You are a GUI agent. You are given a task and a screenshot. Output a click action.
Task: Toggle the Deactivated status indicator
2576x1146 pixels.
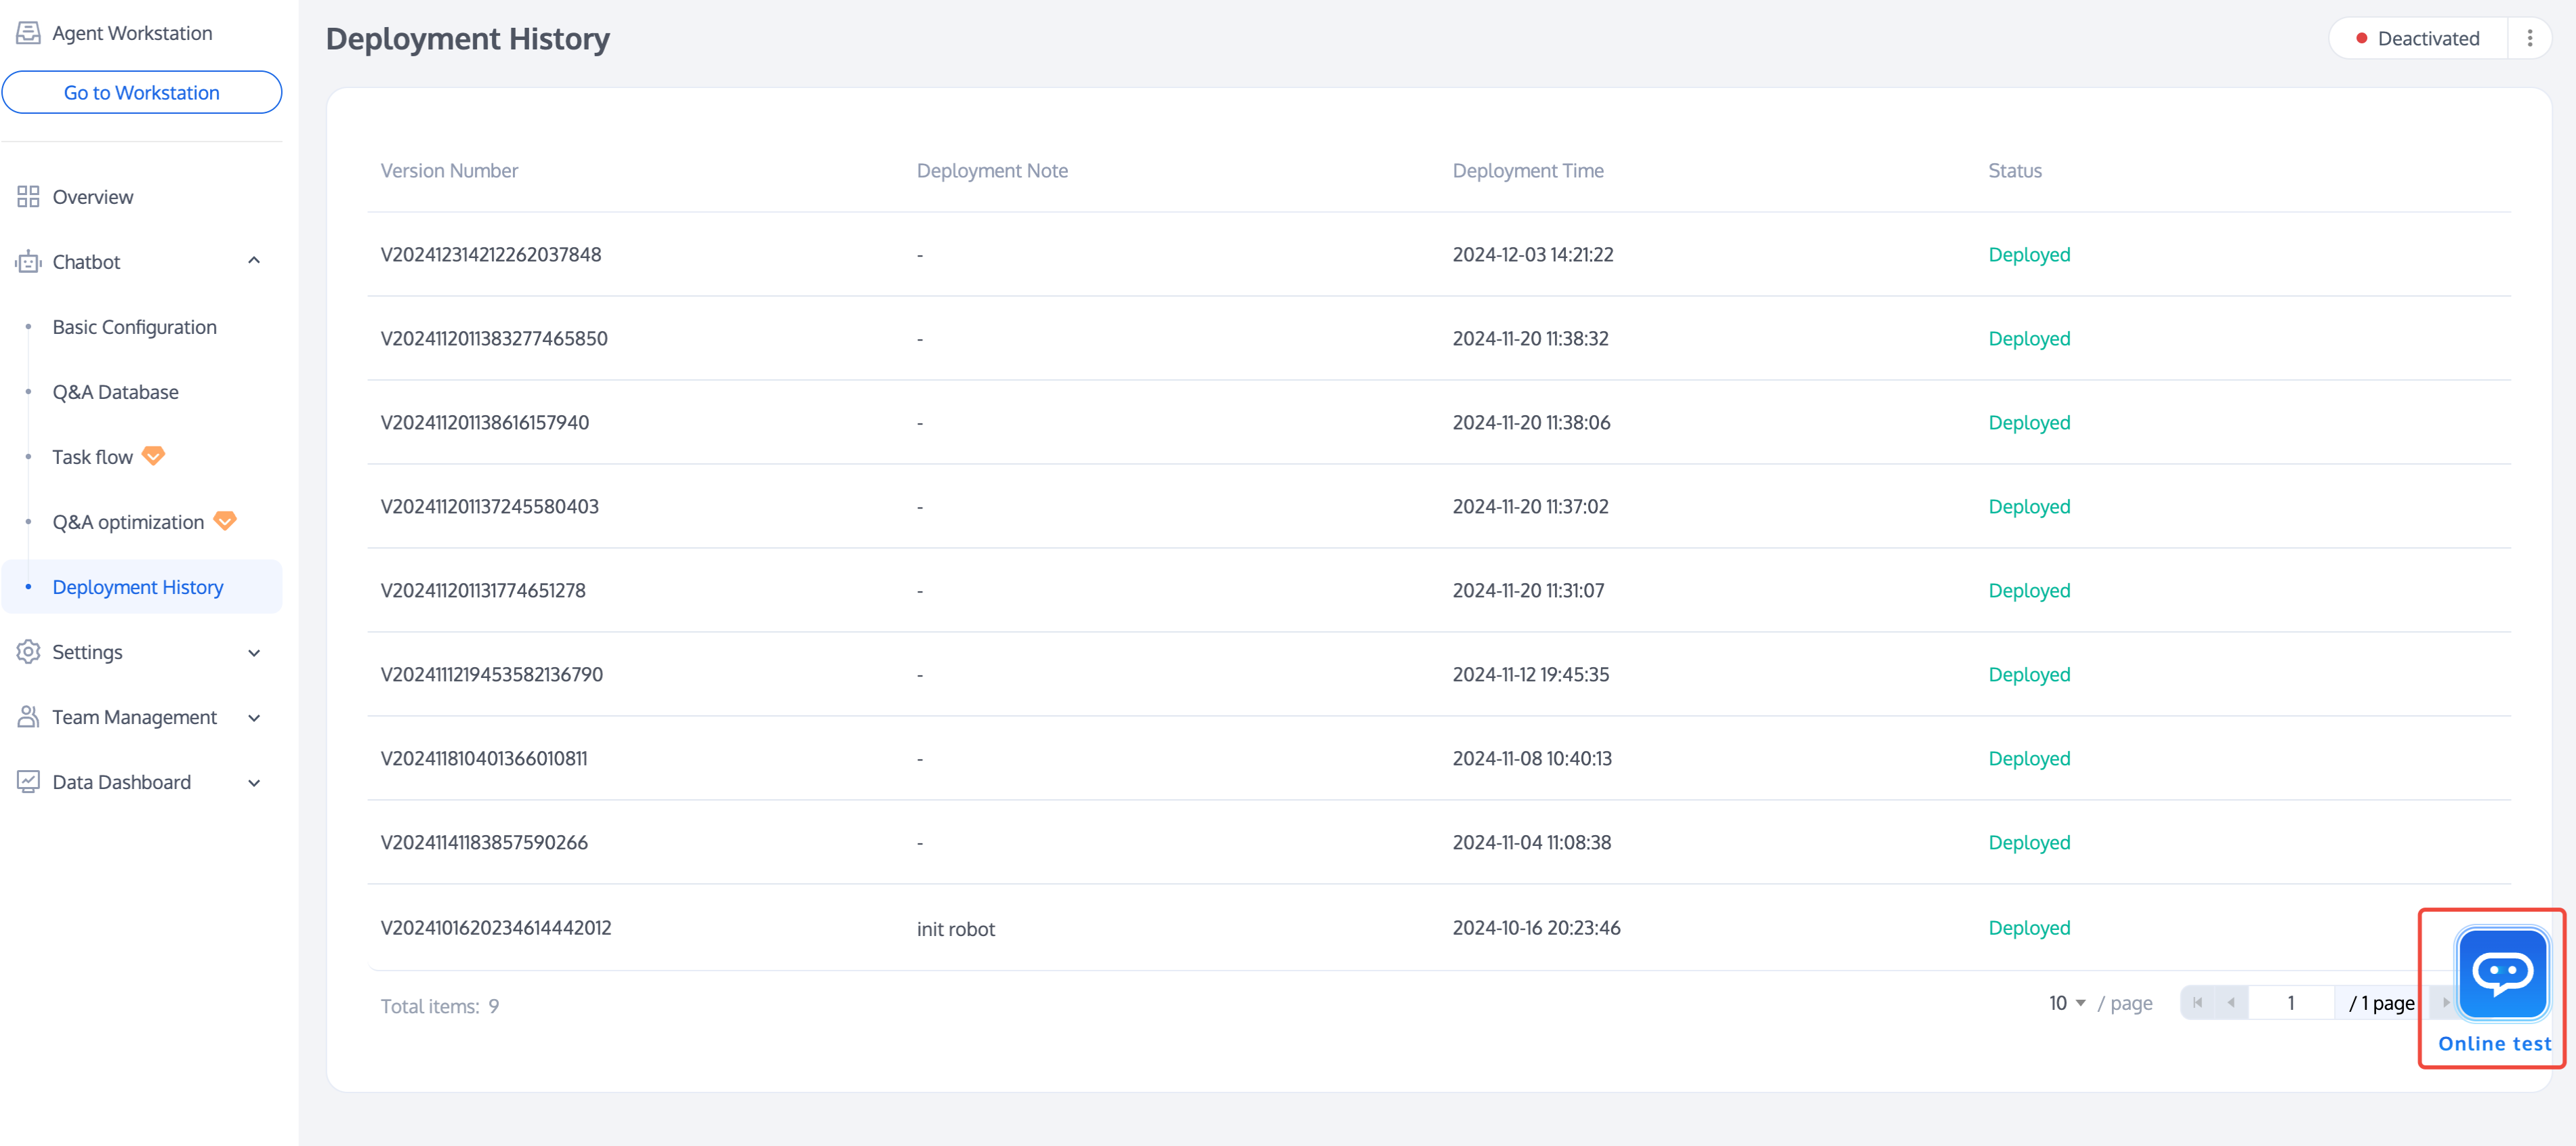point(2418,39)
